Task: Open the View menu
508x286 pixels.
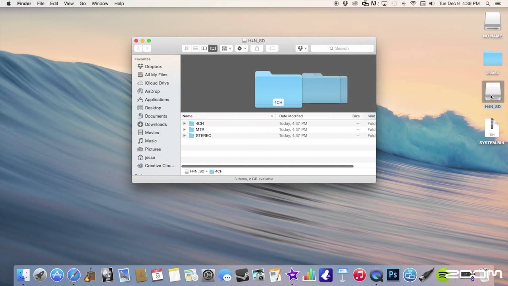Action: click(69, 4)
